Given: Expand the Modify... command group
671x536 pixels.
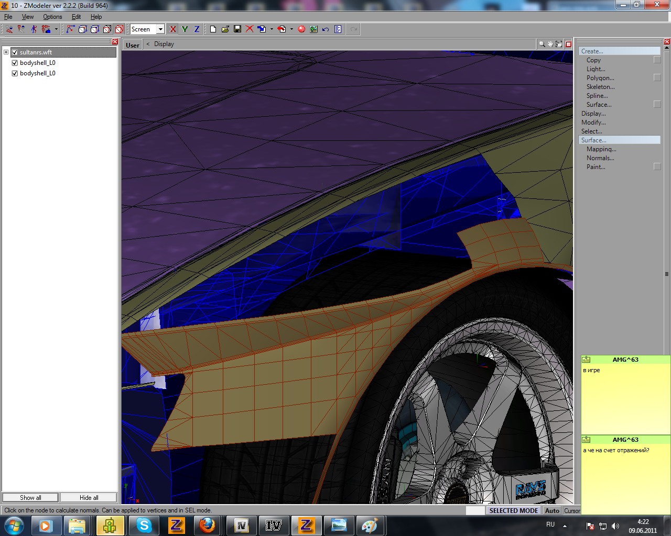Looking at the screenshot, I should click(x=593, y=122).
